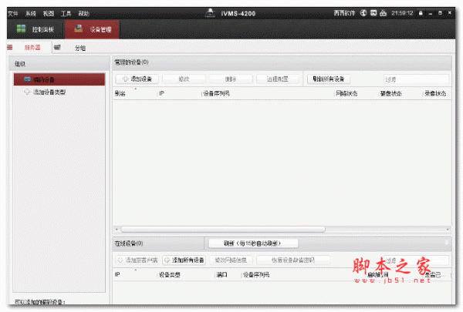Click the globe network icon in title bar
463x312 pixels.
(x=363, y=13)
